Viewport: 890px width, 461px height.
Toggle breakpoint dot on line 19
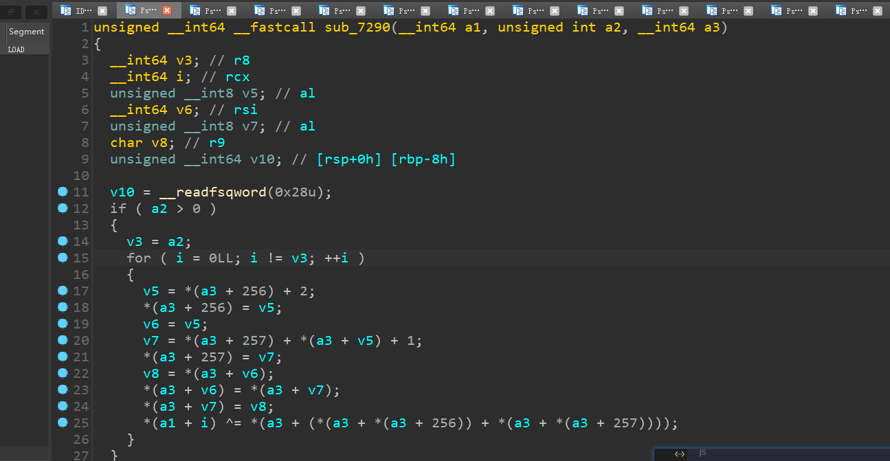pyautogui.click(x=63, y=324)
